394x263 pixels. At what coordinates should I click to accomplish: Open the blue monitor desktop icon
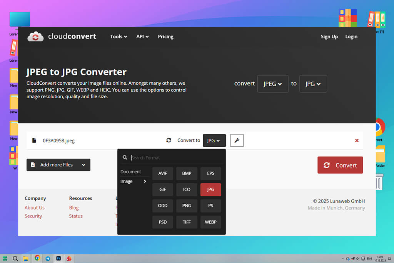[20, 20]
